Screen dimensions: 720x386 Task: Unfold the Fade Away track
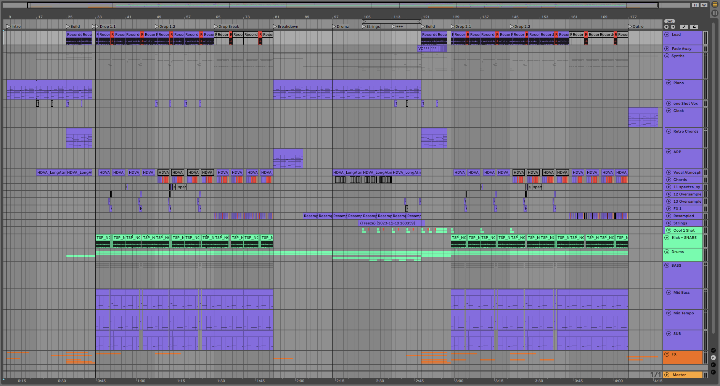[x=667, y=49]
